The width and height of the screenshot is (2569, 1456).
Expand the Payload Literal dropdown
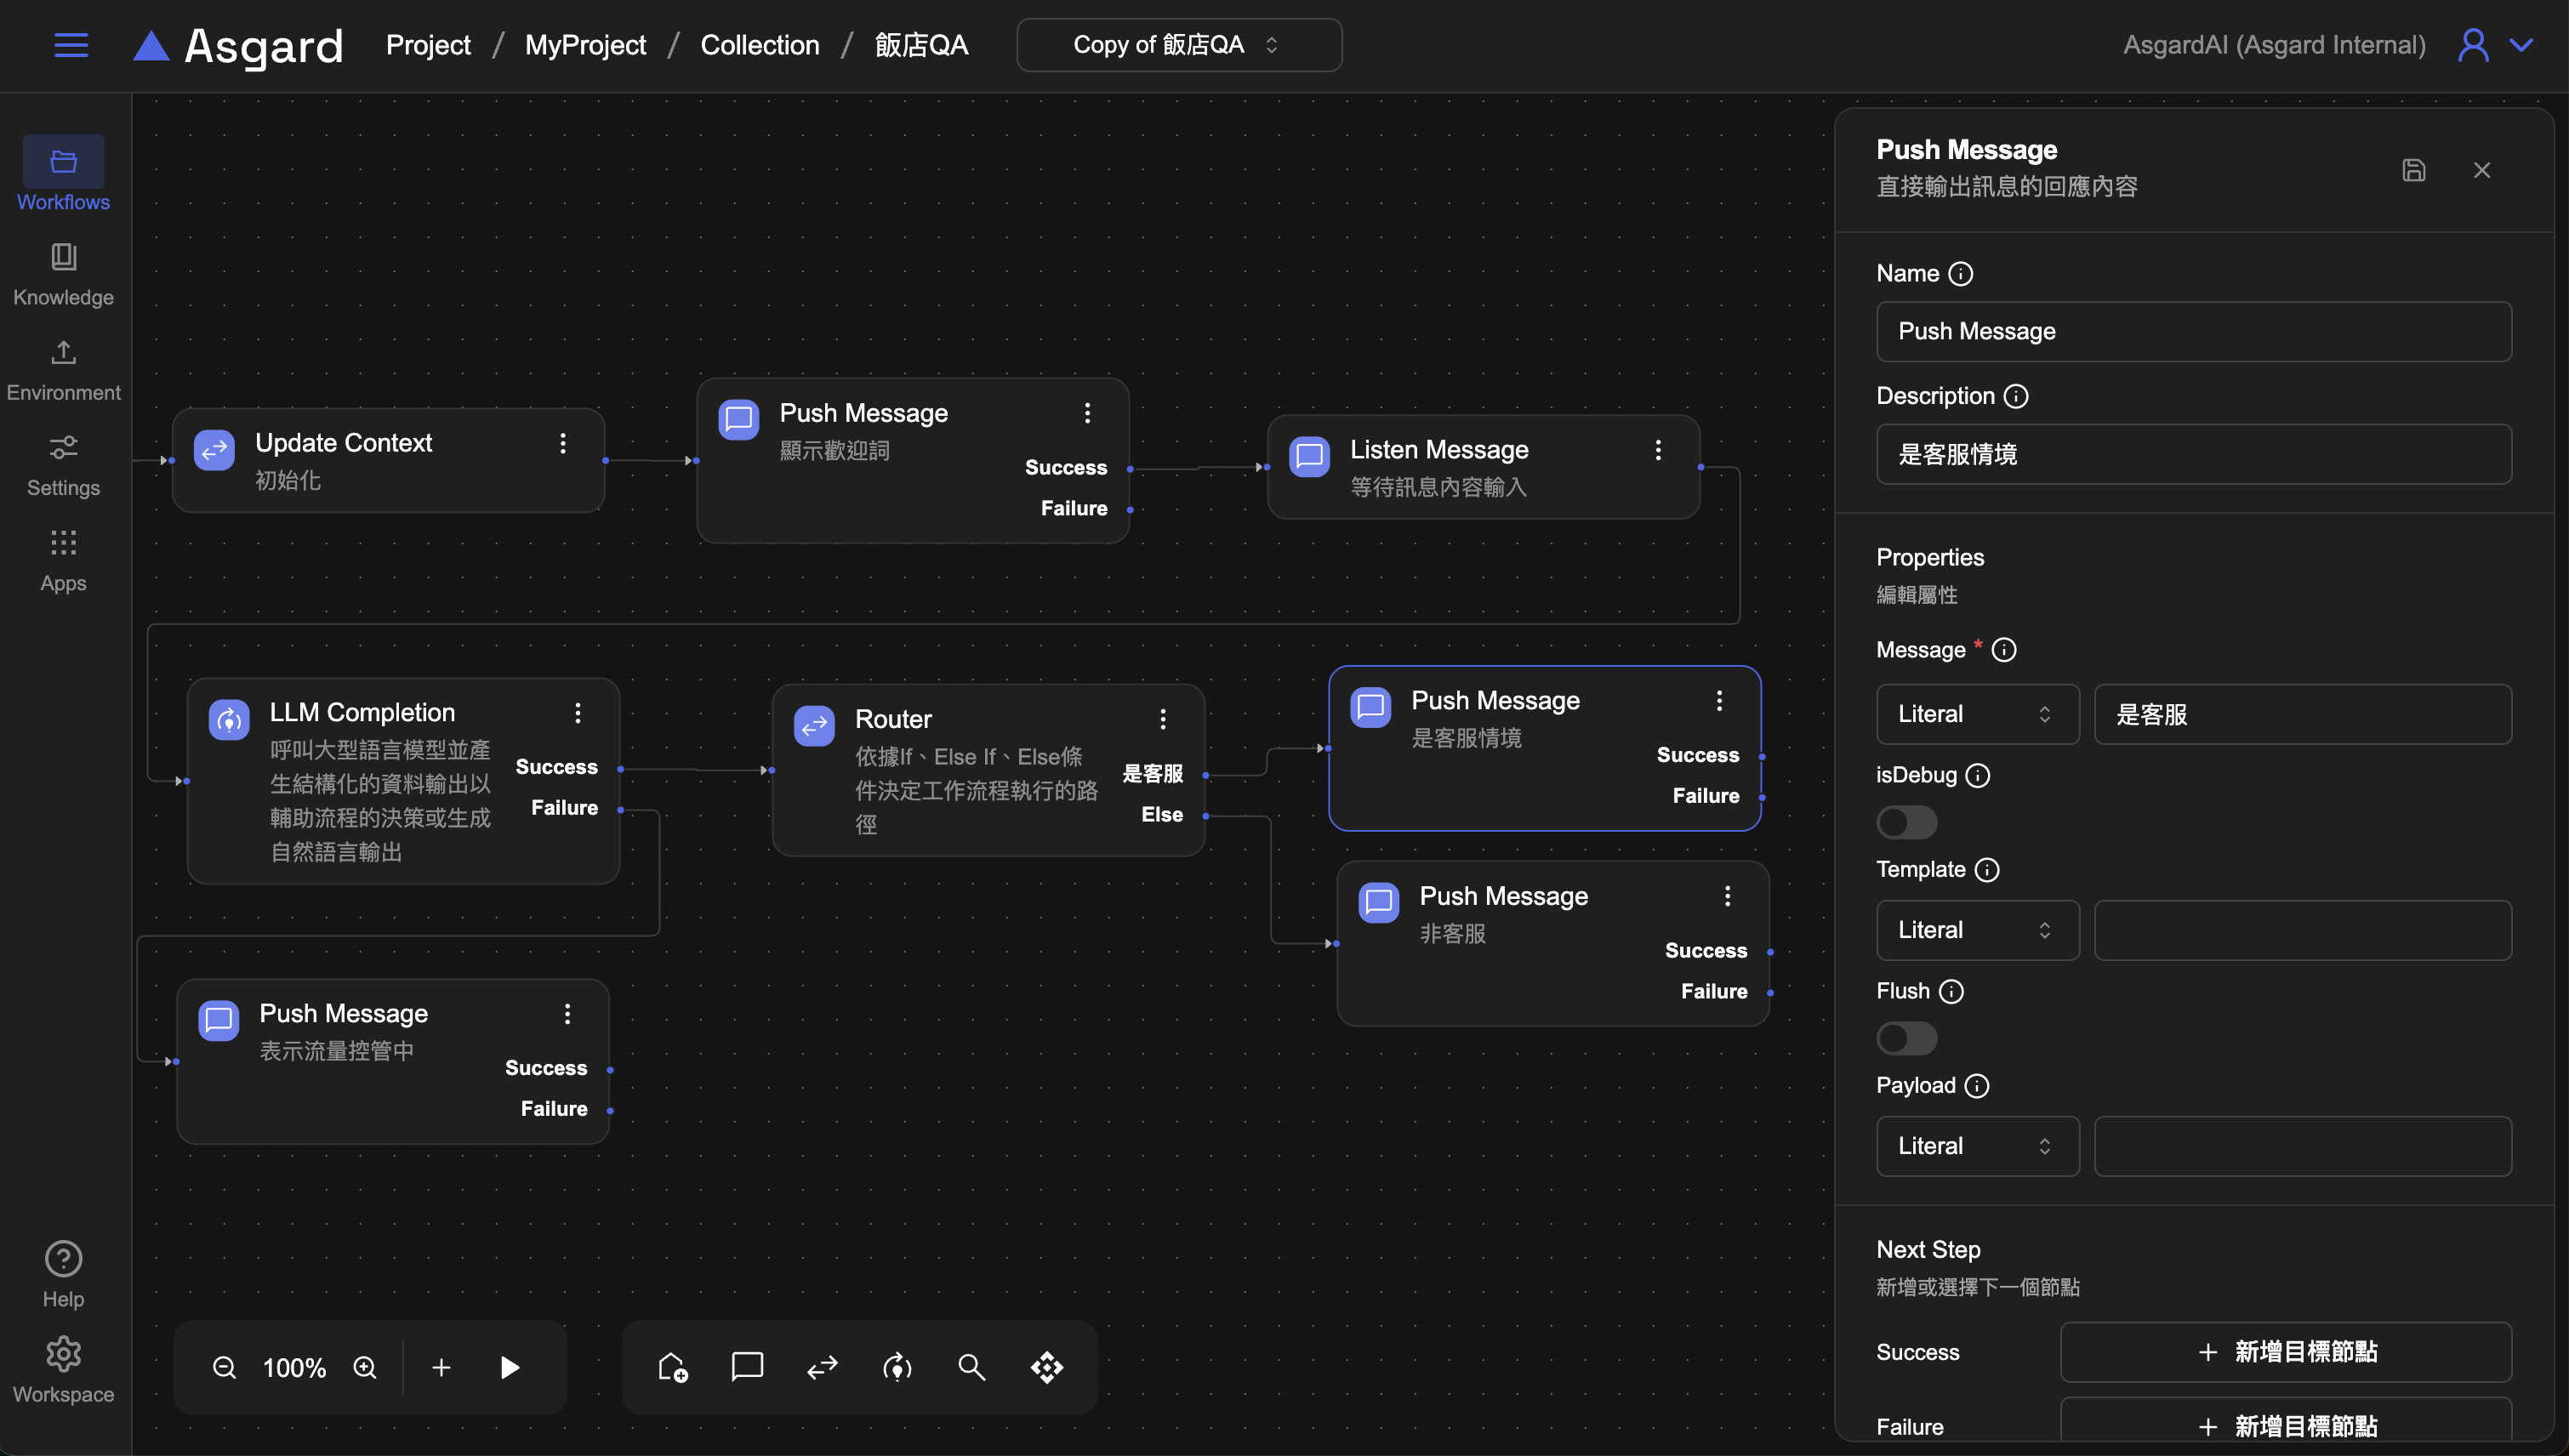tap(1976, 1146)
